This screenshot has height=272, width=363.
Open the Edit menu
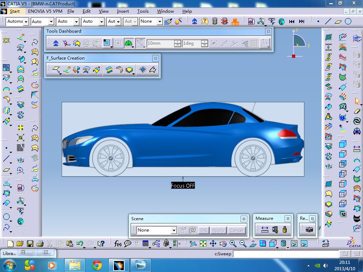pyautogui.click(x=86, y=11)
